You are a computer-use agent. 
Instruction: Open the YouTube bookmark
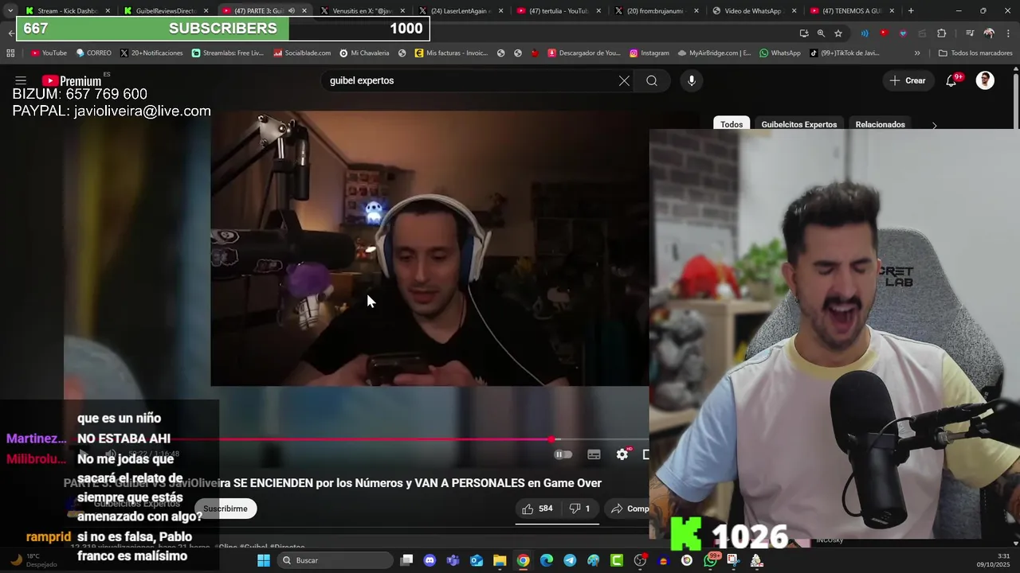(49, 53)
